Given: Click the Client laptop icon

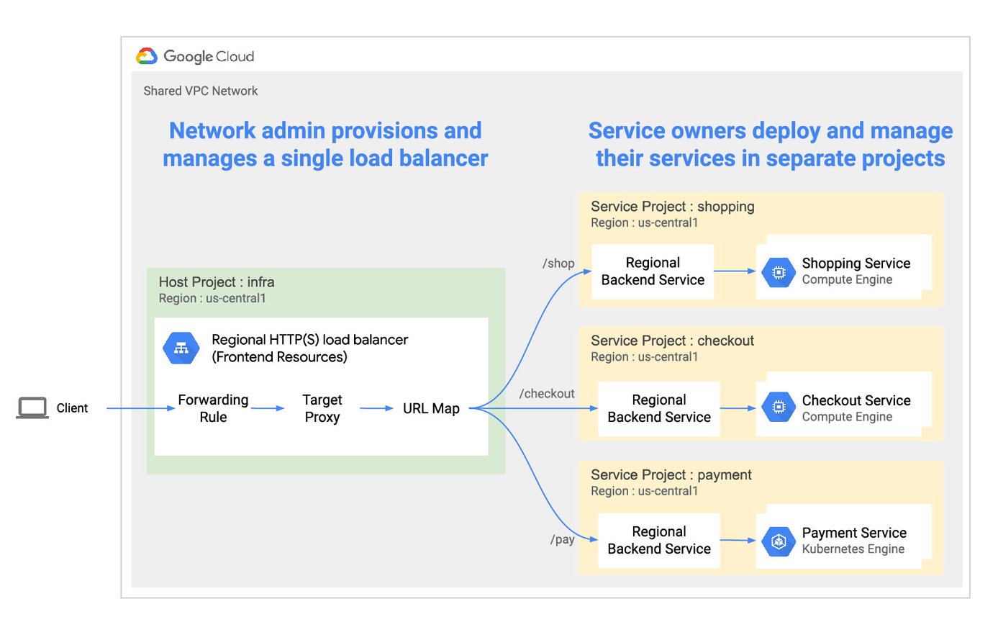Looking at the screenshot, I should 32,407.
